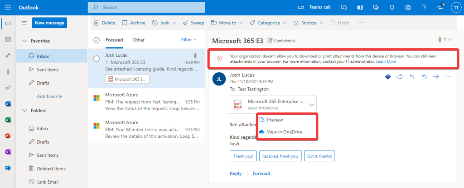The image size is (464, 188).
Task: Open the attachment options chevron
Action: 311,104
